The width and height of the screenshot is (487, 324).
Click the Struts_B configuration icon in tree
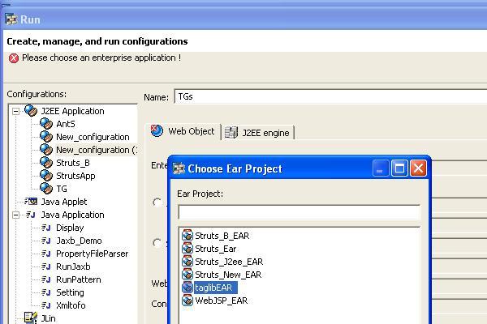click(x=46, y=163)
